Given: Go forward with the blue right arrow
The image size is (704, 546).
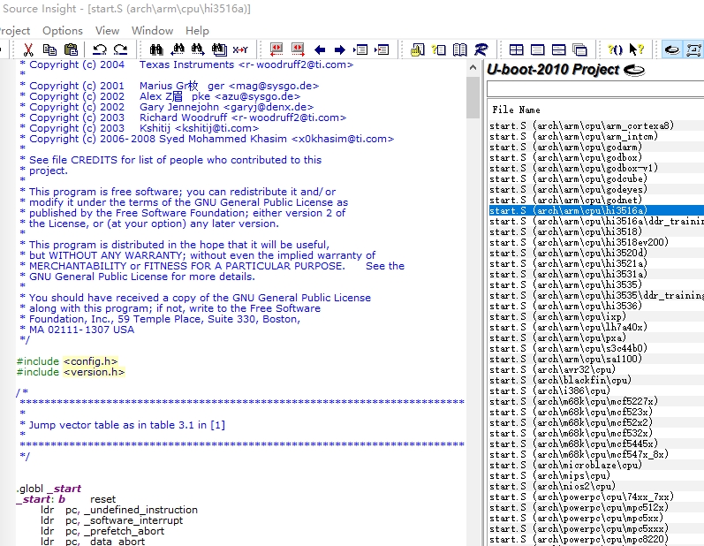Looking at the screenshot, I should [340, 50].
